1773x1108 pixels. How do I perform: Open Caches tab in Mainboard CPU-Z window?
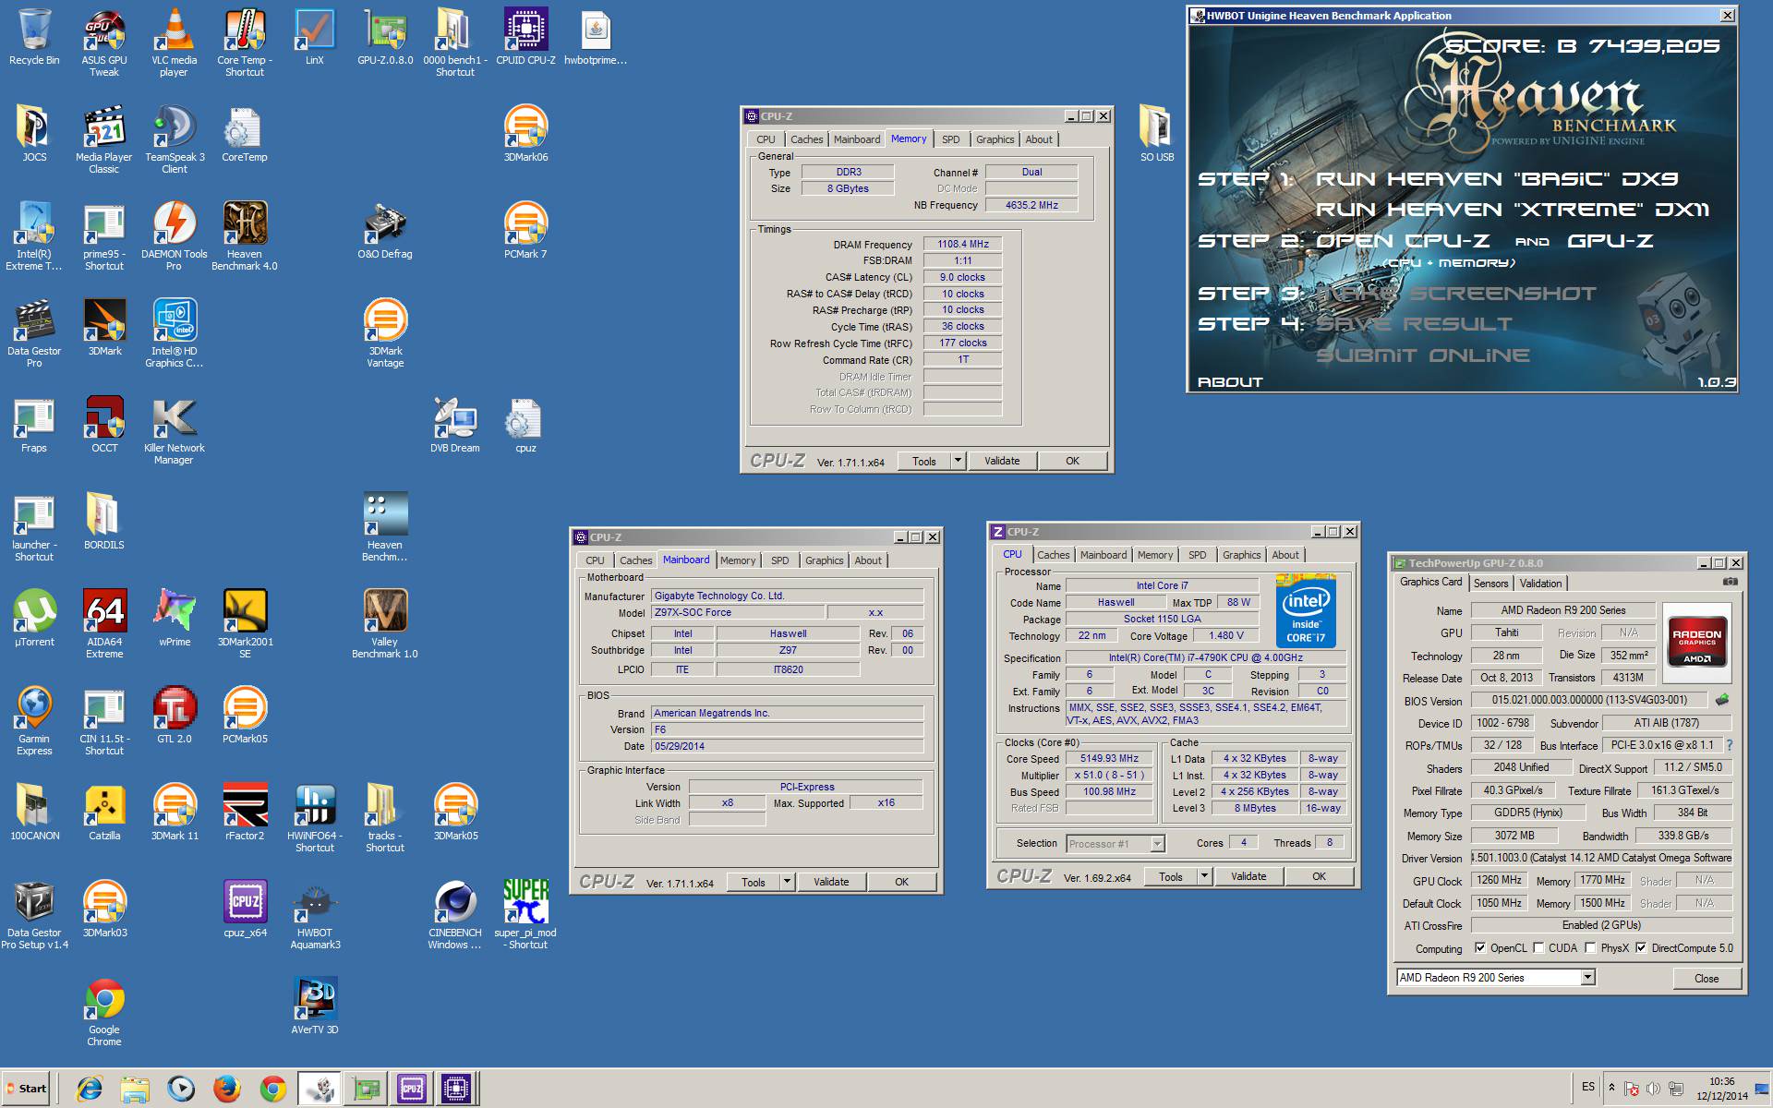(635, 560)
